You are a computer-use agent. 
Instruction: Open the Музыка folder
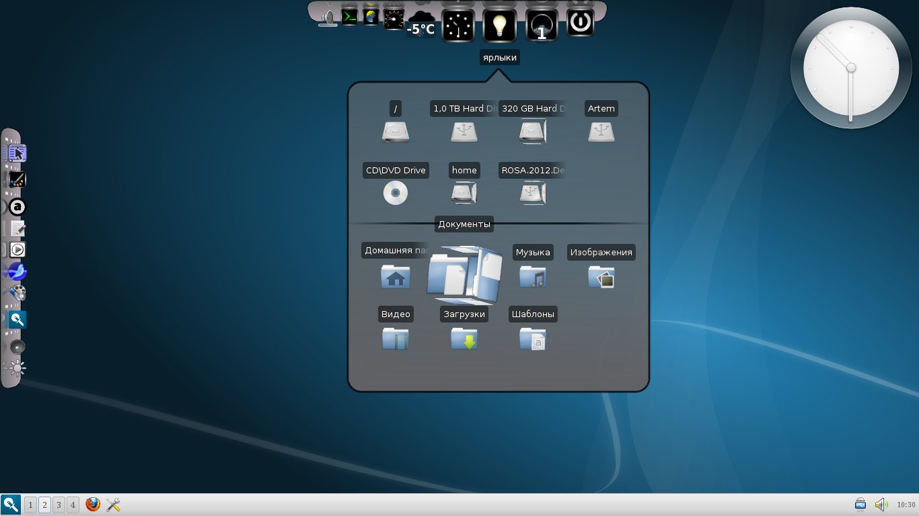[x=532, y=276]
